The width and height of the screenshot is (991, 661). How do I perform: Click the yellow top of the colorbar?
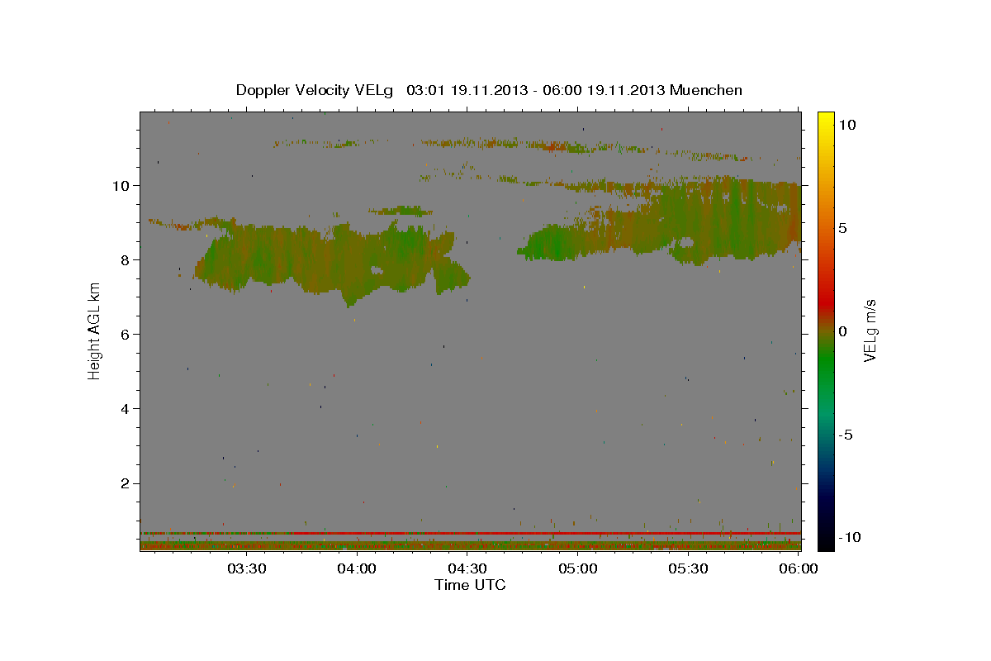826,120
